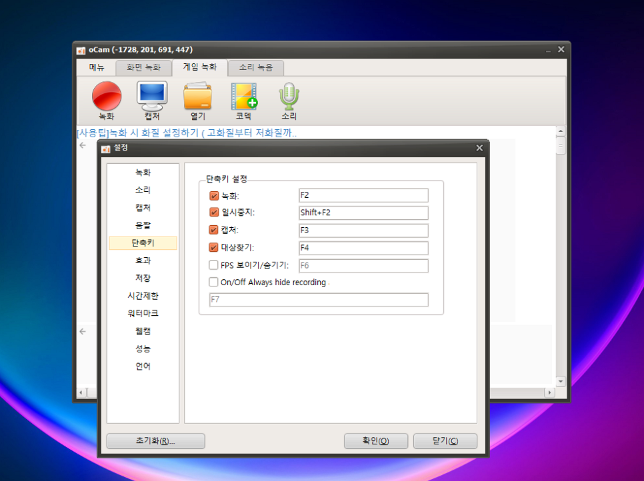Click the 일시중지 hotkey field showing Shift+F2

coord(363,213)
